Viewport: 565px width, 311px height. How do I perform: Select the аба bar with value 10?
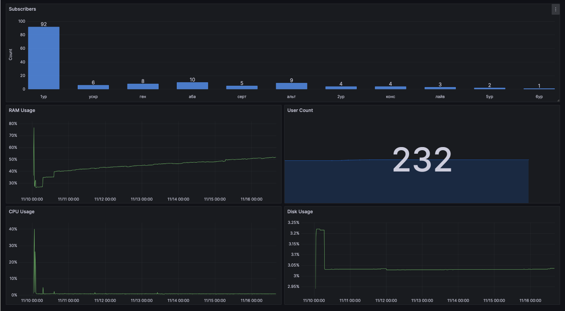(192, 86)
